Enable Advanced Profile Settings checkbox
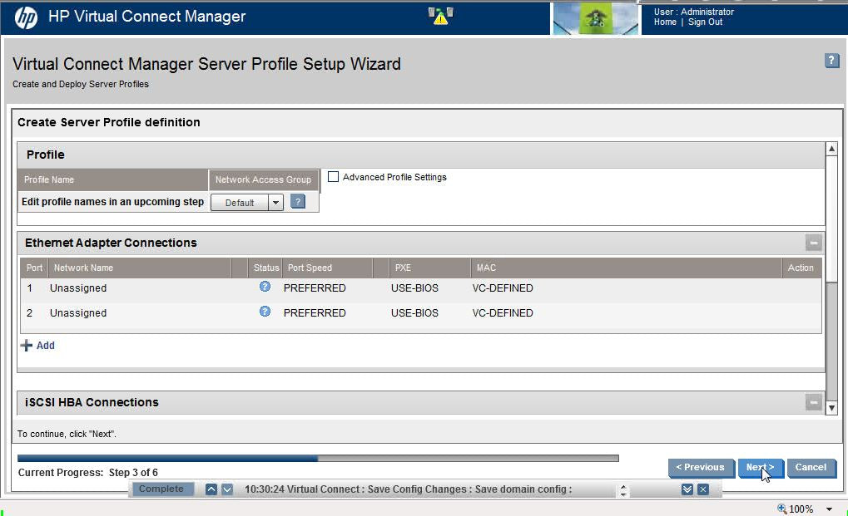The width and height of the screenshot is (848, 516). (x=333, y=176)
